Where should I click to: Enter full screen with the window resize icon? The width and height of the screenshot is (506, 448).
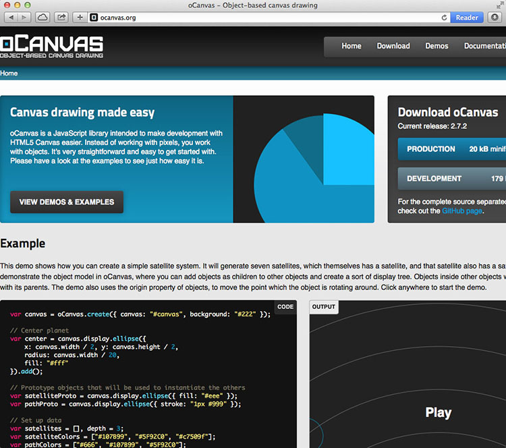point(499,5)
